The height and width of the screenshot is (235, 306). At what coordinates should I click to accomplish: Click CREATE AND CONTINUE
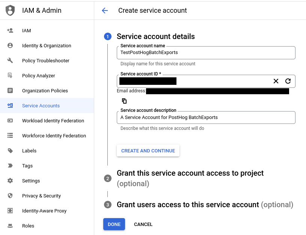[x=148, y=151]
